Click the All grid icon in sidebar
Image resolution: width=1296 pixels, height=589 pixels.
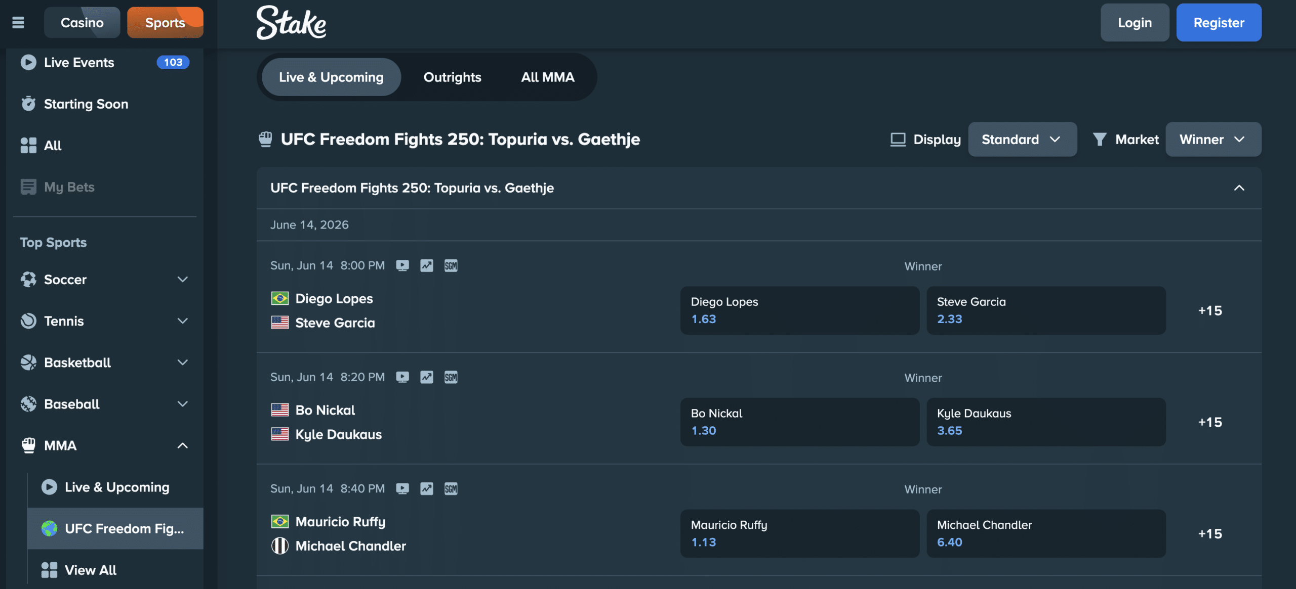pos(28,145)
